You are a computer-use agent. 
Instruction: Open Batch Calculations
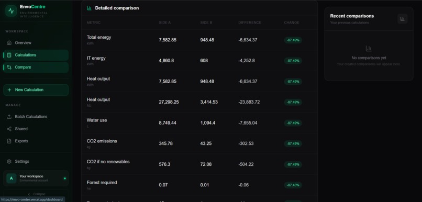[x=36, y=117]
